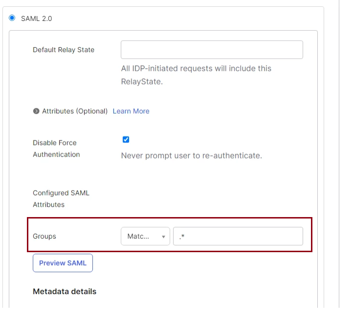This screenshot has width=353, height=319.
Task: Click the Attributes (Optional) heading text
Action: point(75,111)
